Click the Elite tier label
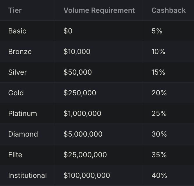194x186 pixels. [x=15, y=155]
